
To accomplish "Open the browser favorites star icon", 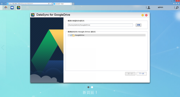I will click(x=176, y=4).
